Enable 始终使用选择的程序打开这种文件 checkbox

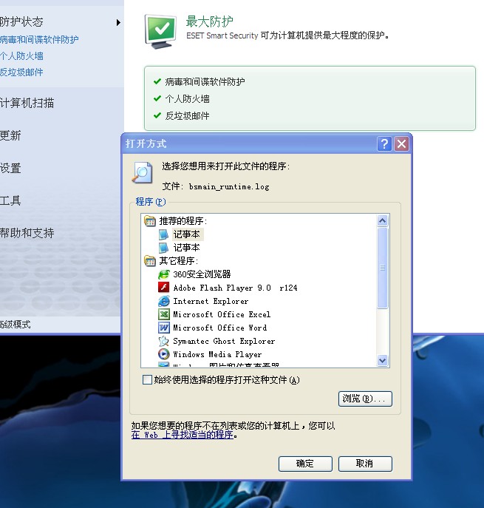(147, 379)
